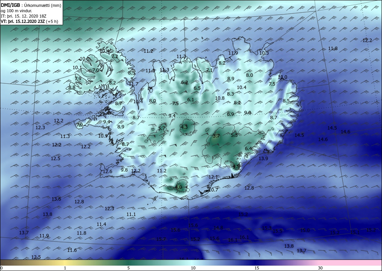Screen dimensions: 382x271
Task: Select the map value 6.9
Action: click(230, 114)
